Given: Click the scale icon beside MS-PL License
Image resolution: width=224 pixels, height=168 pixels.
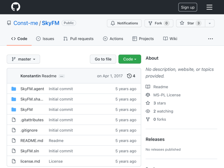Looking at the screenshot, I should coord(148,95).
